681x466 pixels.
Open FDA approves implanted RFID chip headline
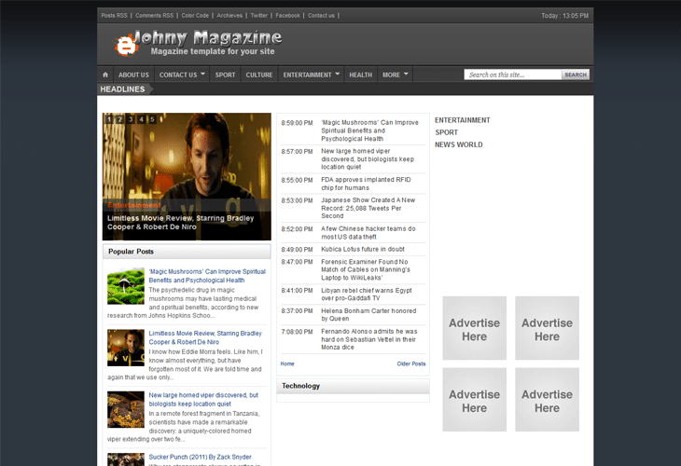pyautogui.click(x=366, y=184)
